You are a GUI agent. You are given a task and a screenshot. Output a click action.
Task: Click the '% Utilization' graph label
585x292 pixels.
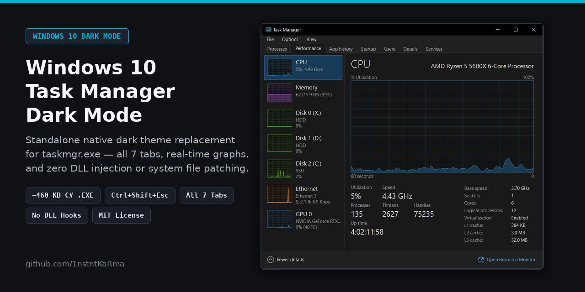(364, 78)
